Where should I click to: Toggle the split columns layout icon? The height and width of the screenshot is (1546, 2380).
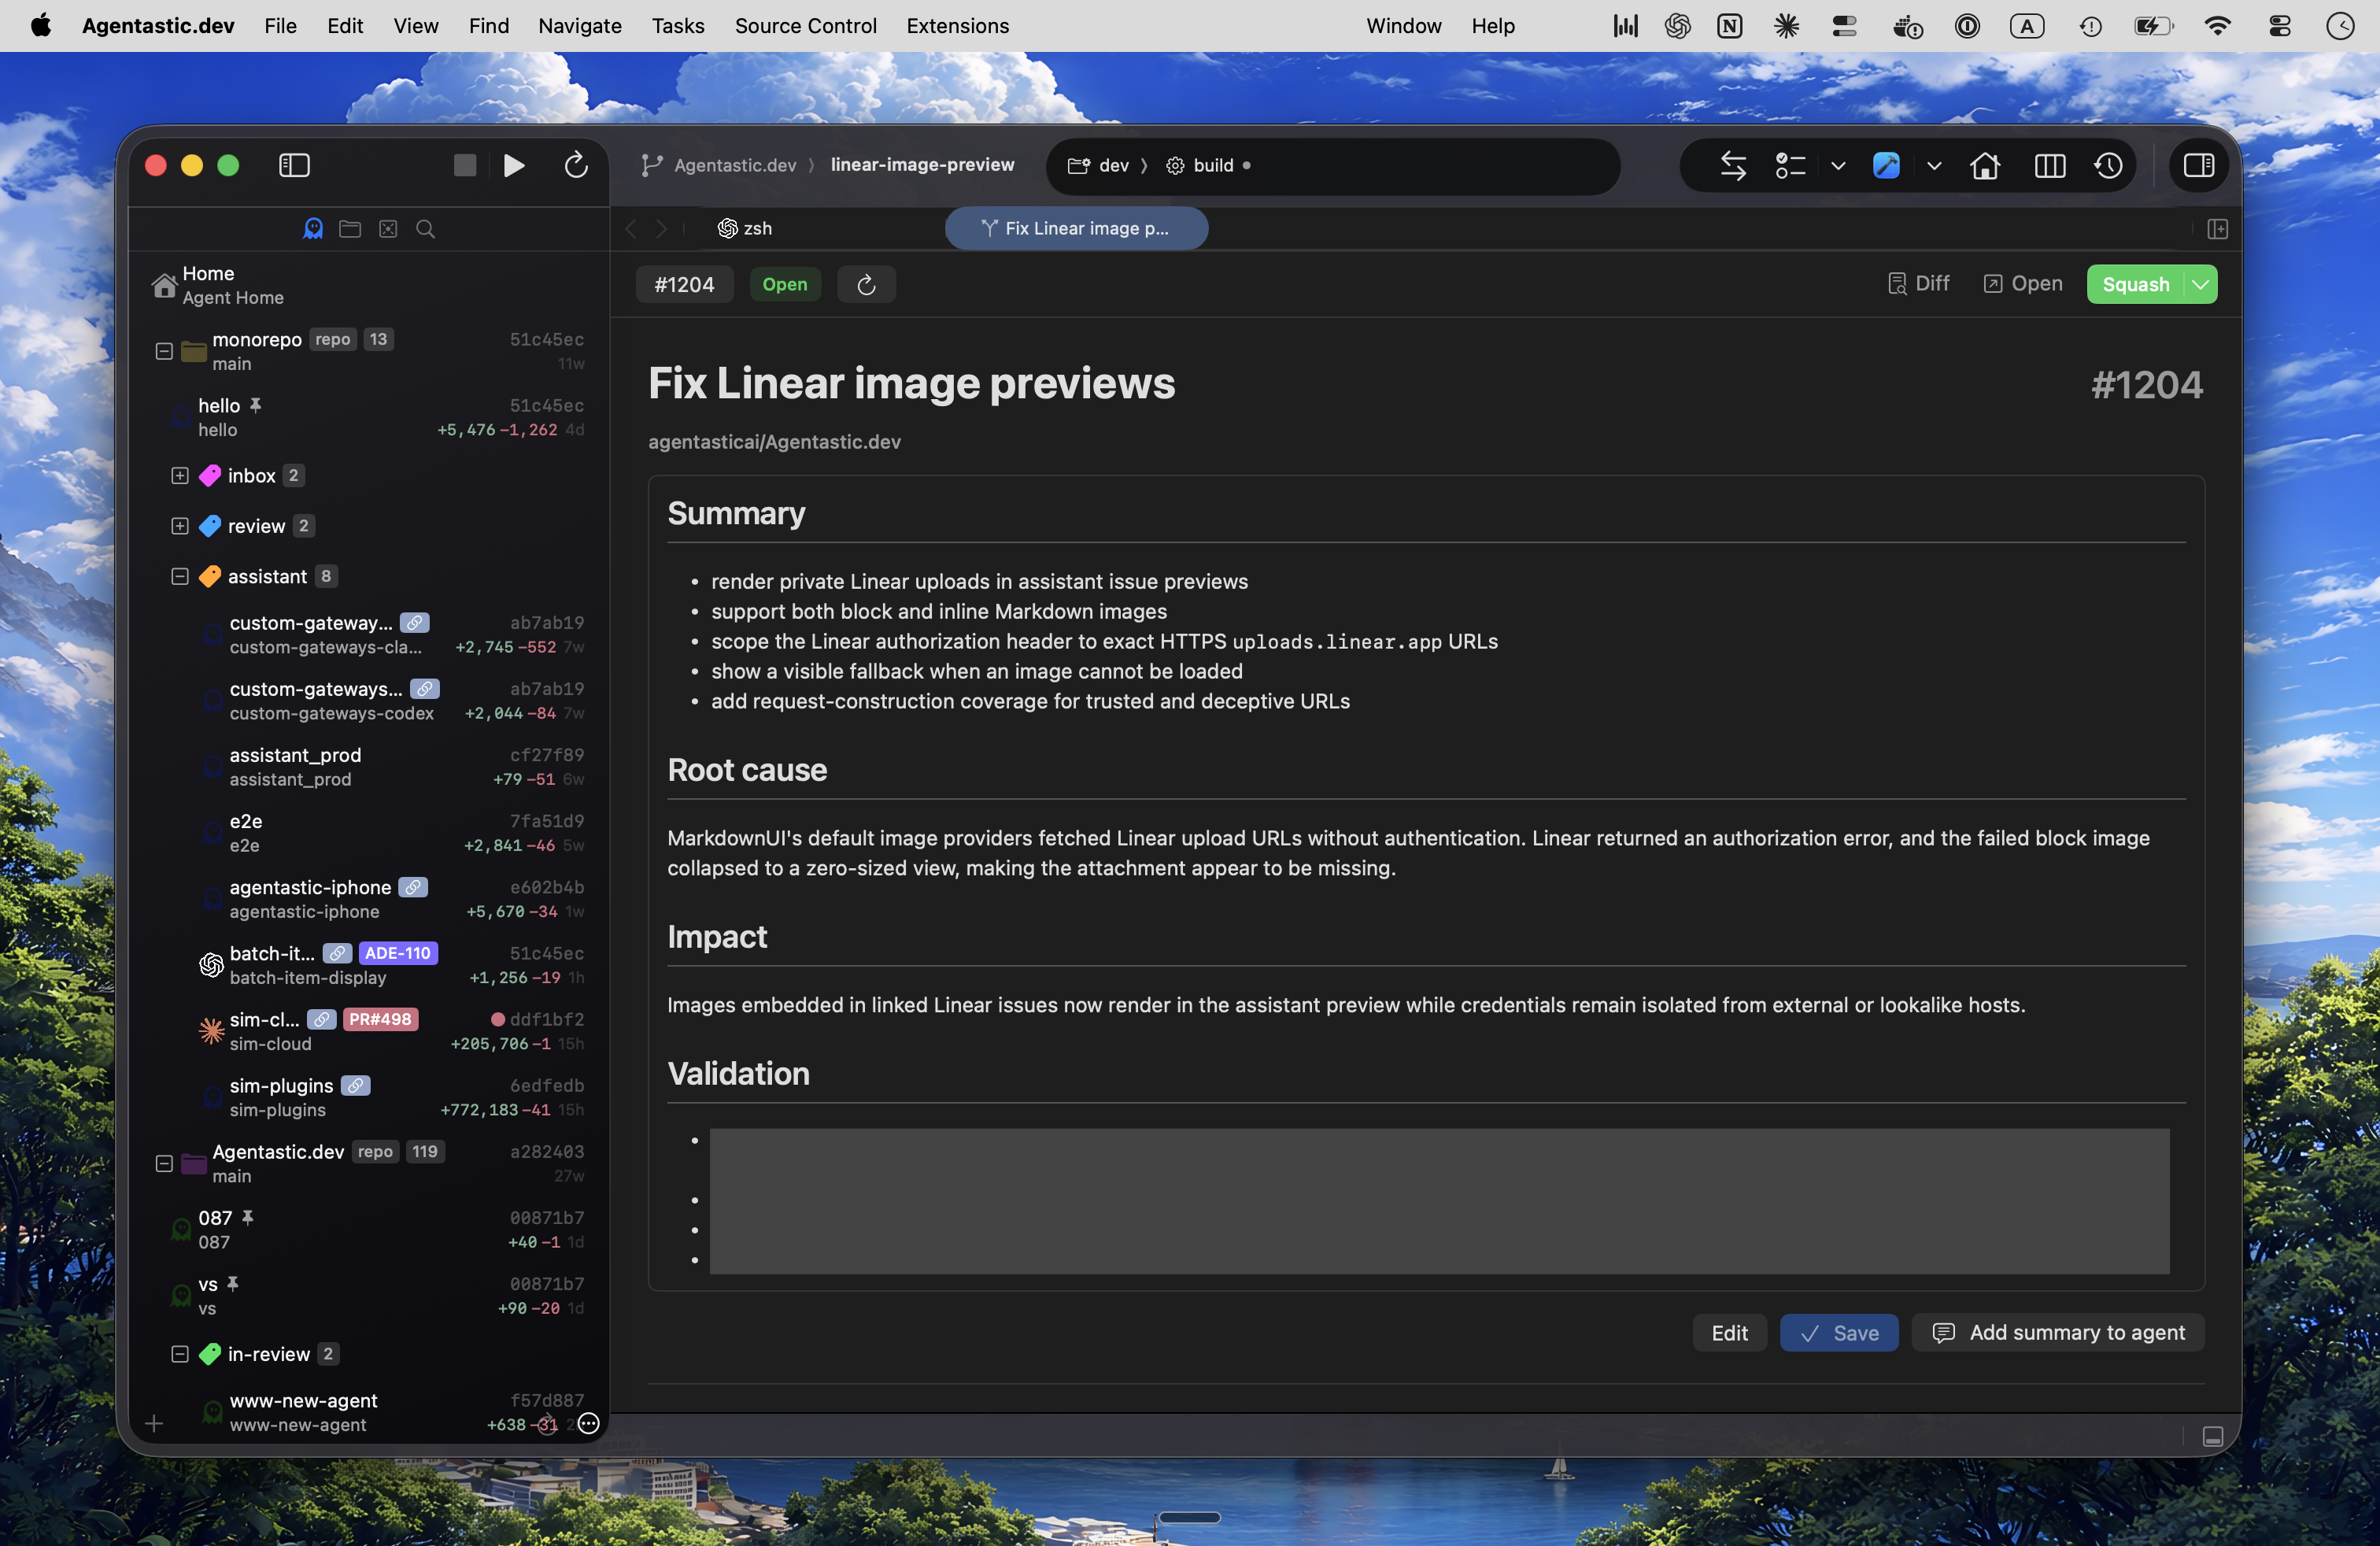pos(2050,165)
